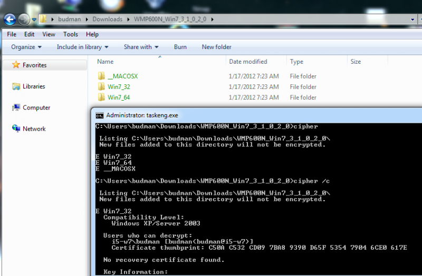Open the Share with dropdown
This screenshot has width=422, height=276.
point(141,47)
